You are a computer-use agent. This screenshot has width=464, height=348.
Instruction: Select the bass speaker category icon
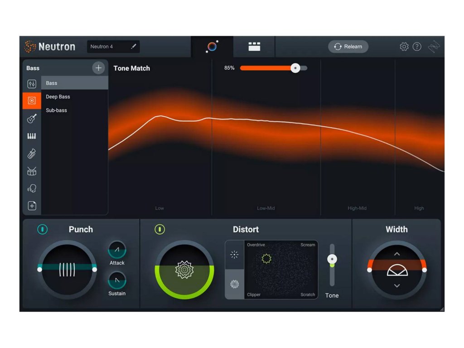[32, 101]
